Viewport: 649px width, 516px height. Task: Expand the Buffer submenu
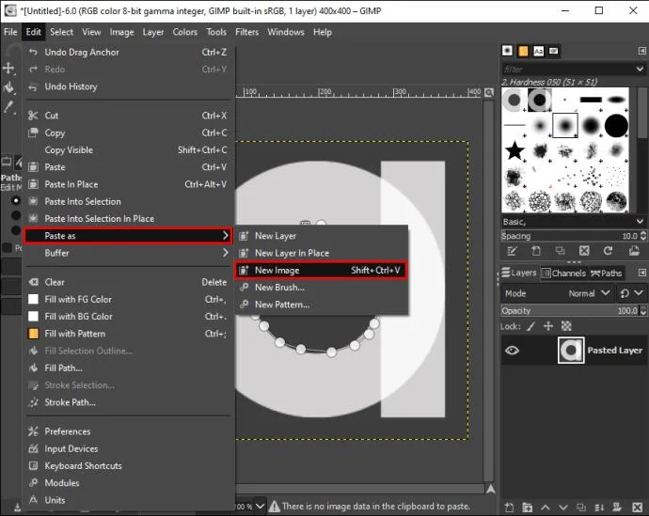click(128, 253)
